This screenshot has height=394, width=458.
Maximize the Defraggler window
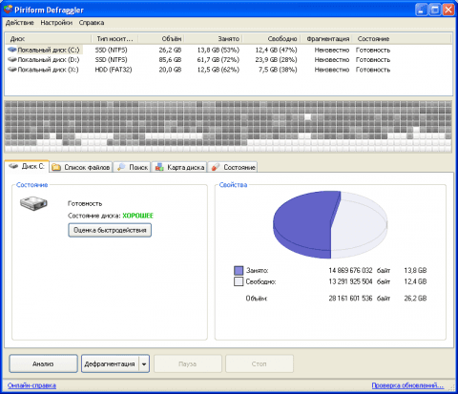[435, 10]
